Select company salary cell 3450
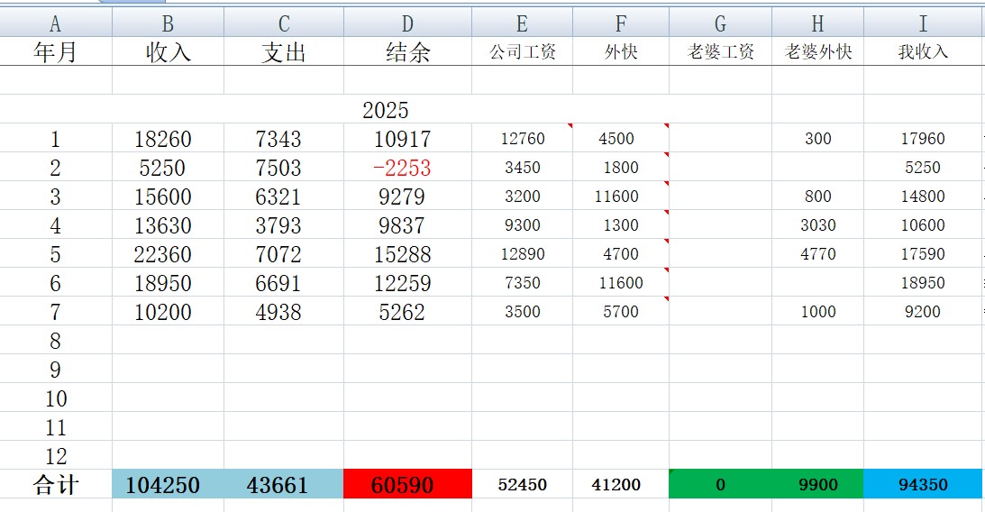Screen dimensions: 985x512 [522, 167]
